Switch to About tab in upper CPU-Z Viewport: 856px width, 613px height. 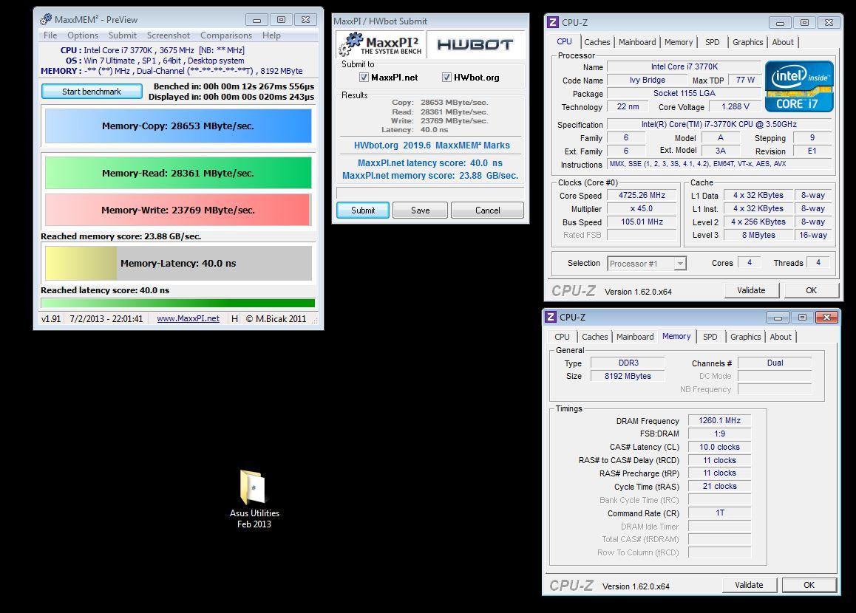pyautogui.click(x=782, y=42)
